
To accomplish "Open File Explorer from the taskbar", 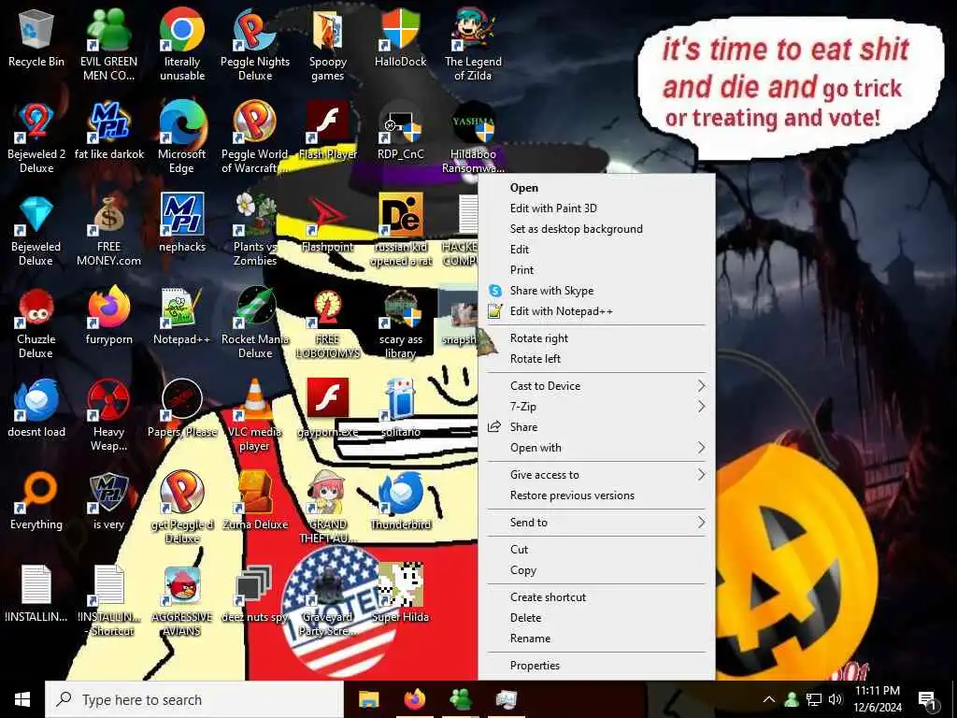I will 368,699.
